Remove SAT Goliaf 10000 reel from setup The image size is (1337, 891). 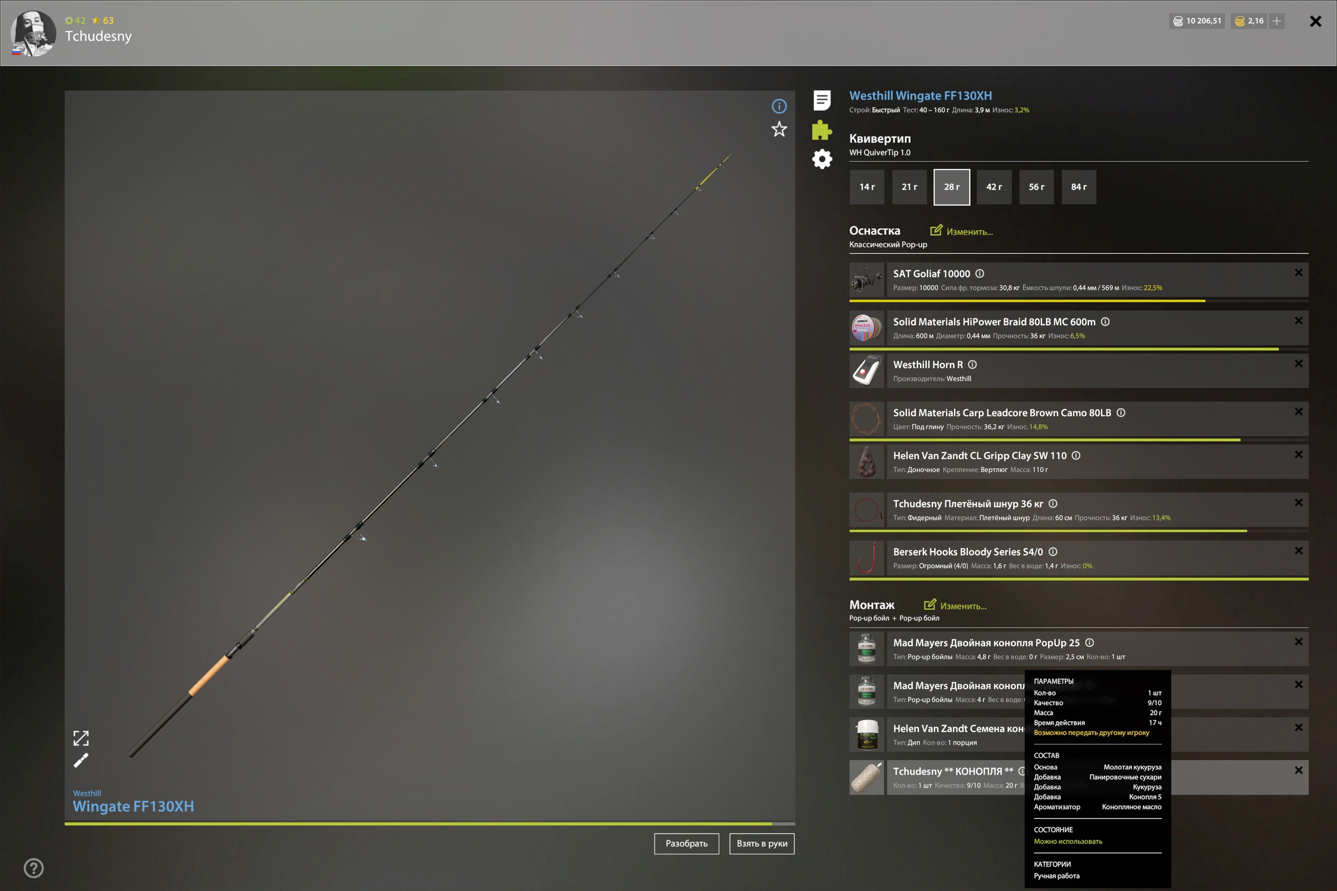[x=1298, y=273]
